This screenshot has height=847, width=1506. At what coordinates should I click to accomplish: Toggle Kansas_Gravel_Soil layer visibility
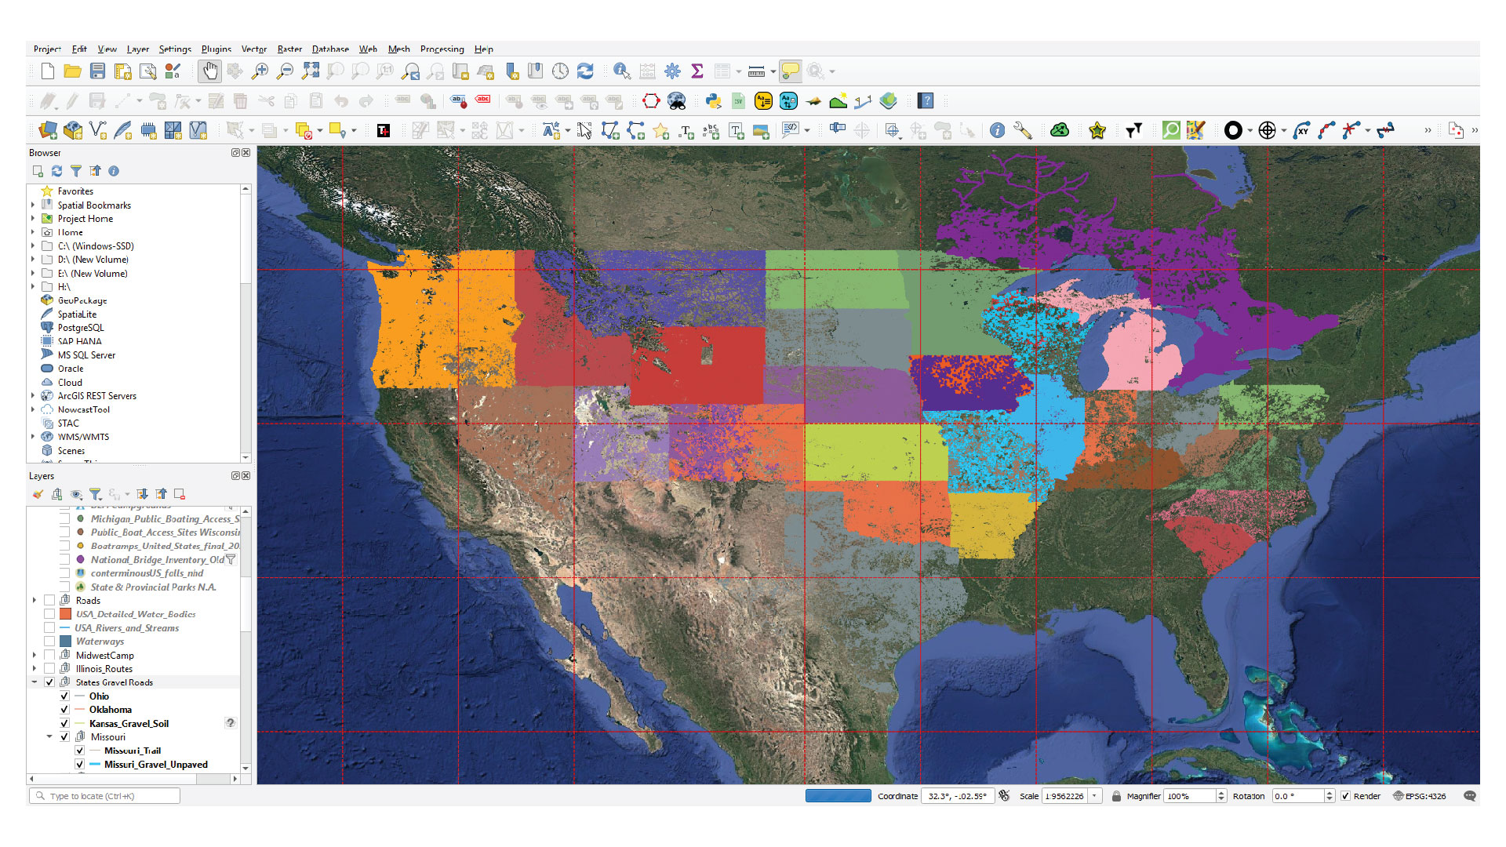click(64, 724)
